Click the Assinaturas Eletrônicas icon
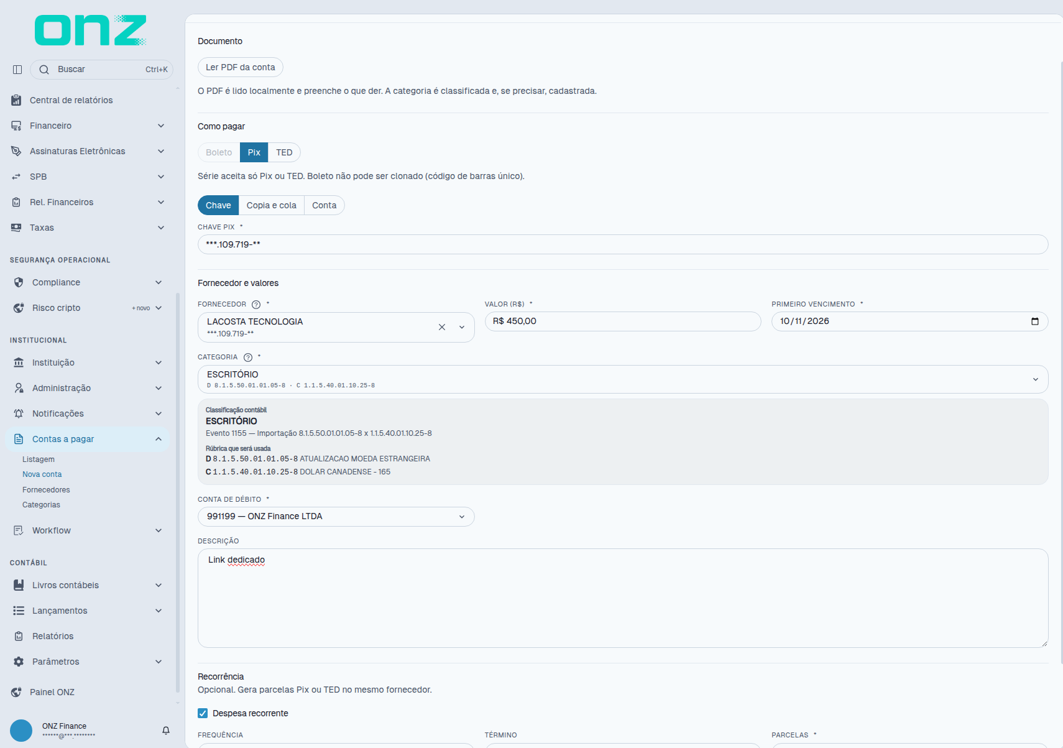This screenshot has height=748, width=1063. coord(16,151)
